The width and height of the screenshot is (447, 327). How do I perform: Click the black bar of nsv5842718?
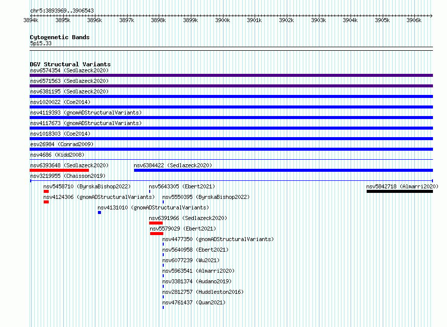(400, 191)
